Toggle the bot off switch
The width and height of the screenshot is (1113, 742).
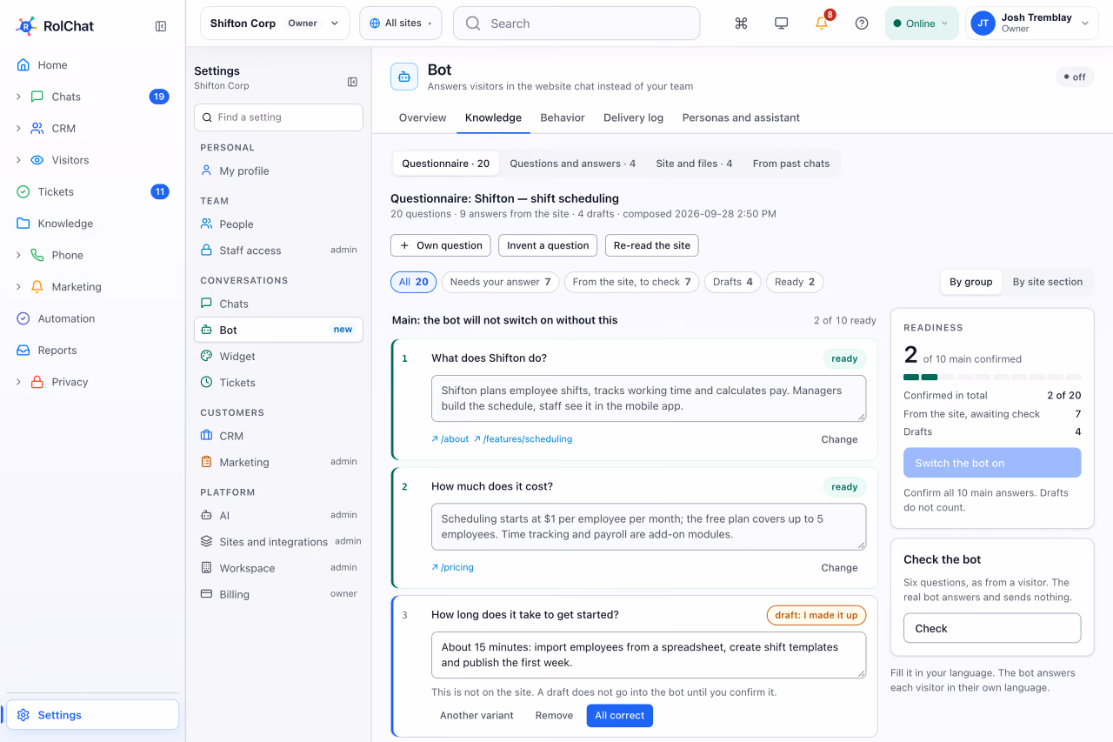[x=1075, y=77]
